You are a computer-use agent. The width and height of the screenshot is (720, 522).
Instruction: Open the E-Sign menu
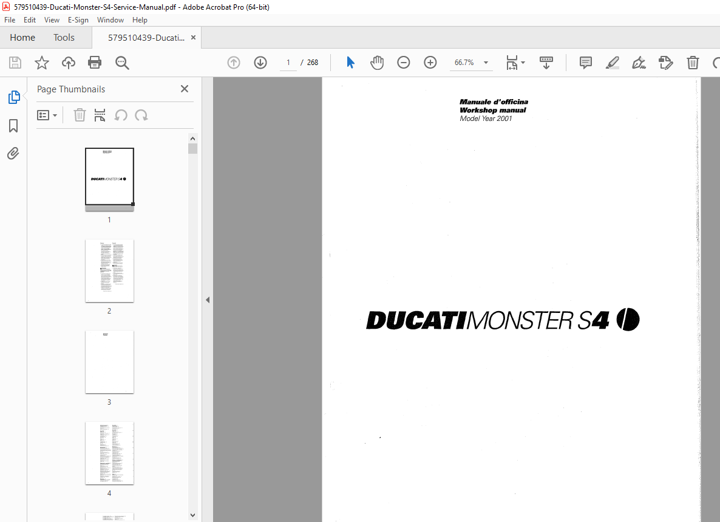pos(78,20)
